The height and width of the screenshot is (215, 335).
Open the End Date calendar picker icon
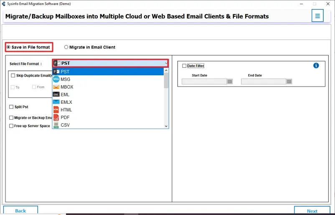[289, 82]
